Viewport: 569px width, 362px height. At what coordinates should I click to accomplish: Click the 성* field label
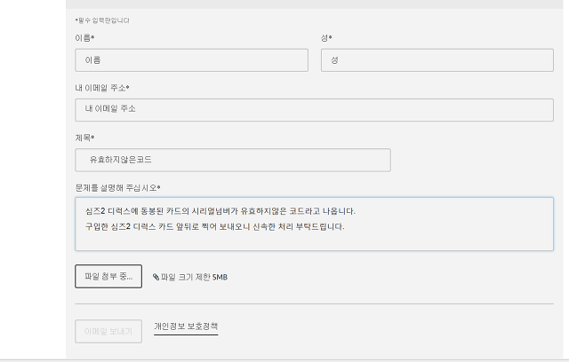tap(326, 38)
